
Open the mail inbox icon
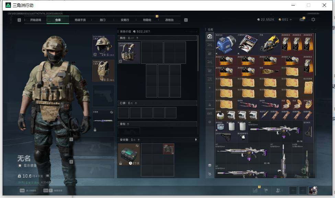[302, 19]
